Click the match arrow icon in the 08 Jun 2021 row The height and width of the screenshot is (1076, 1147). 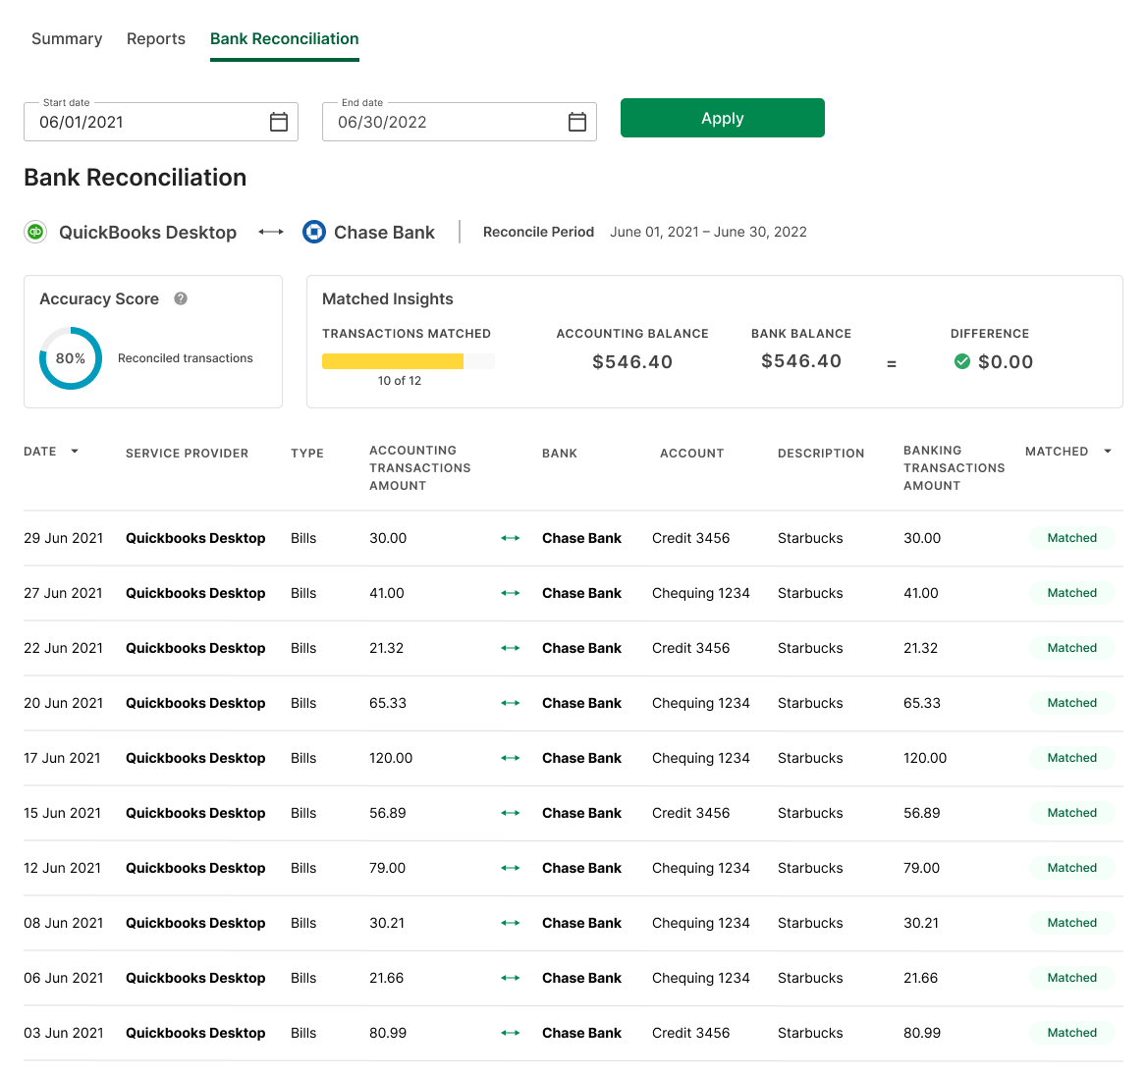coord(511,923)
